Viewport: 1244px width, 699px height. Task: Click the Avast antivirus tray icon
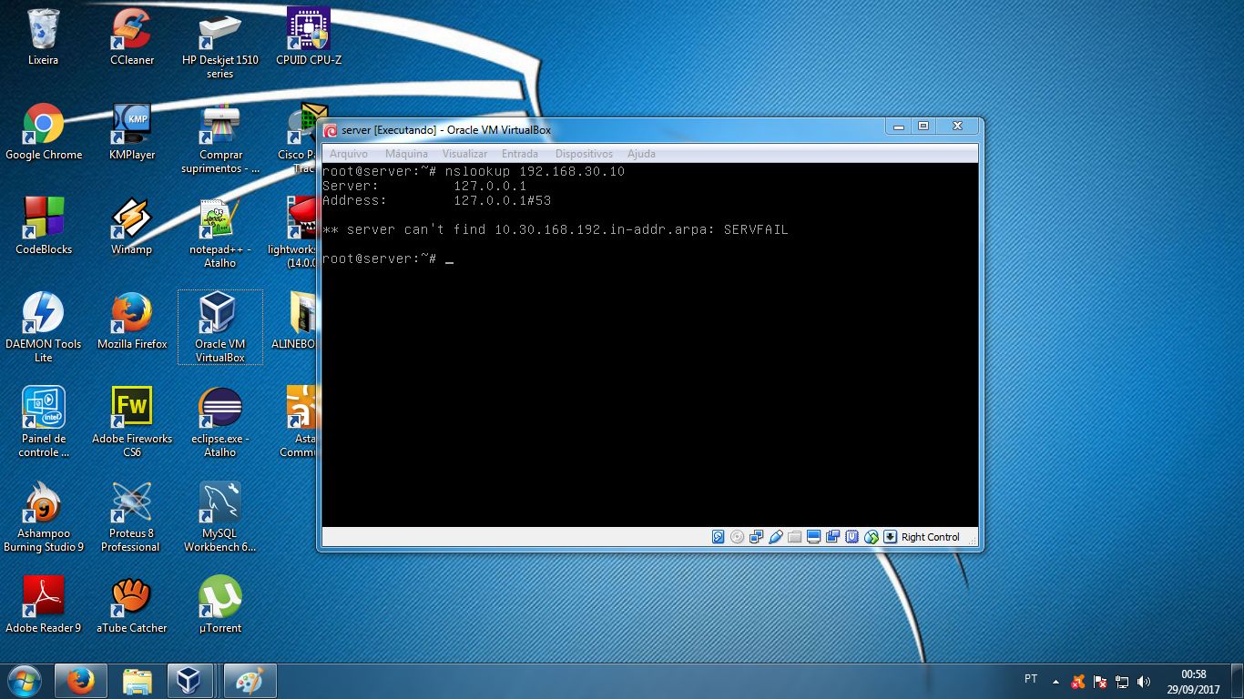pos(1078,682)
